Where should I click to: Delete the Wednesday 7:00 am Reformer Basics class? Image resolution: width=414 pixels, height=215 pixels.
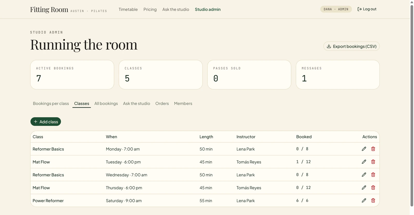tap(373, 175)
